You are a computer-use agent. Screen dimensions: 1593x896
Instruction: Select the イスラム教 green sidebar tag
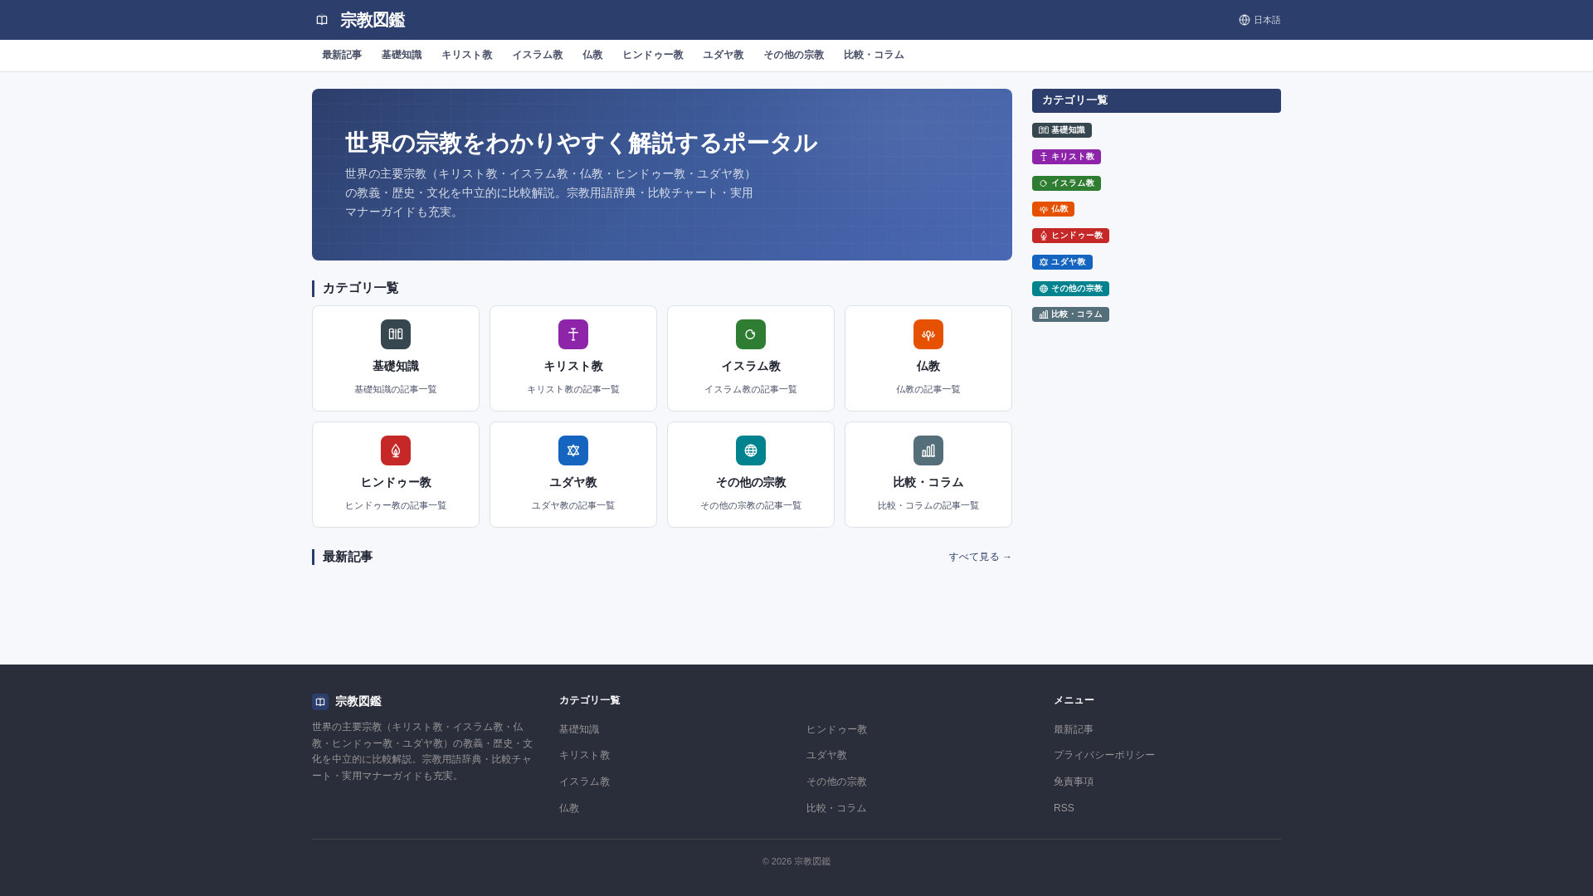[x=1066, y=183]
